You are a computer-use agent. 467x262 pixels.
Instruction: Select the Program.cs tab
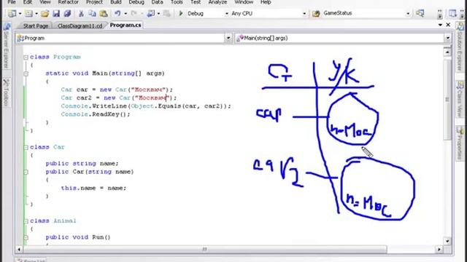126,25
